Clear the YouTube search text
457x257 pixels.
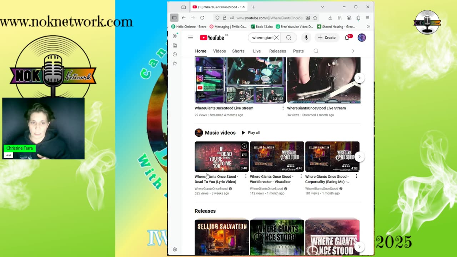[x=276, y=37]
